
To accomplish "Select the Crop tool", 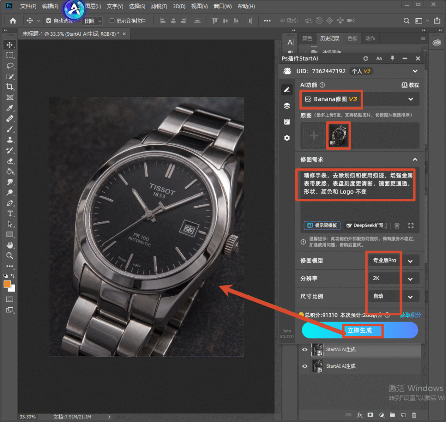I will pyautogui.click(x=10, y=87).
